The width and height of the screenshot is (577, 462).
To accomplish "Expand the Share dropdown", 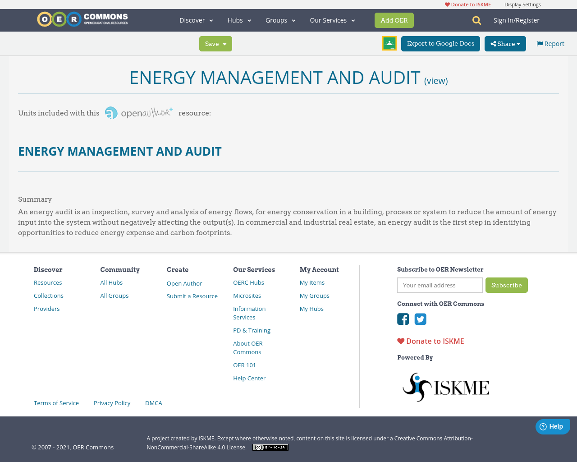I will (505, 43).
